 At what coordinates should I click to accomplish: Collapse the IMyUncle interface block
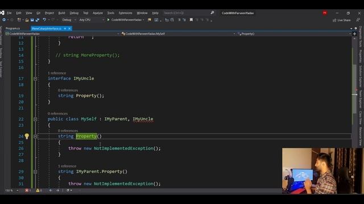35,79
